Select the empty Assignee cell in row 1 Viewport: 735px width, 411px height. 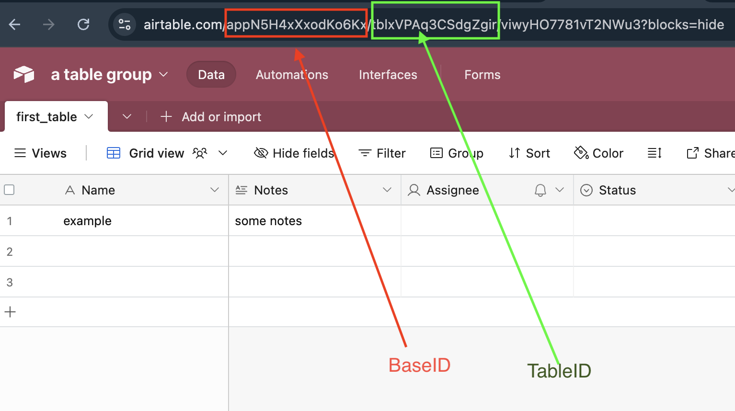tap(487, 221)
